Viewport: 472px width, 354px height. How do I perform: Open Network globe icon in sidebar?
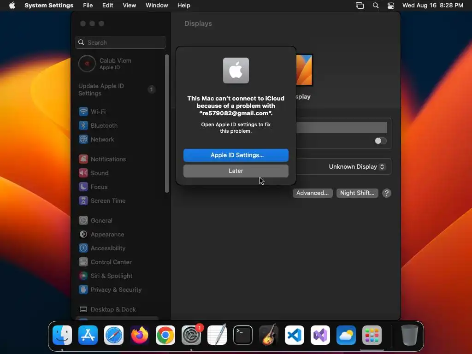[83, 139]
